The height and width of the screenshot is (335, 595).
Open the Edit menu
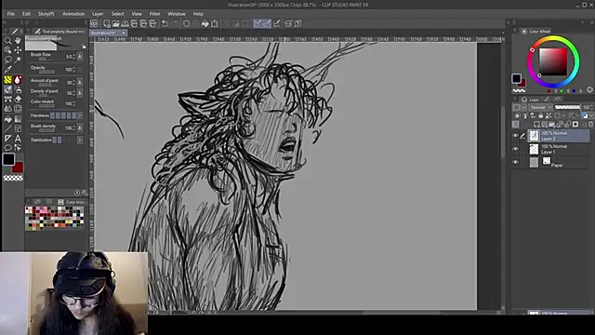tap(26, 14)
